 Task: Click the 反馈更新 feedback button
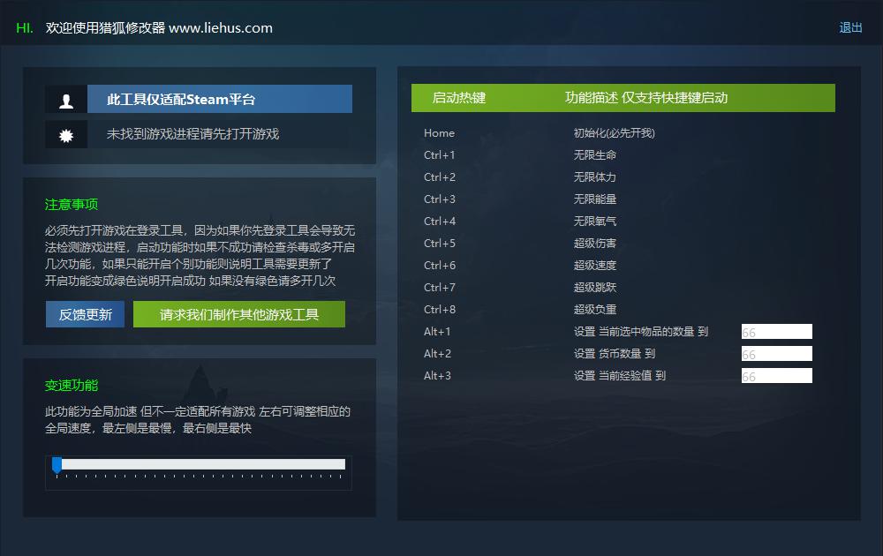coord(85,314)
